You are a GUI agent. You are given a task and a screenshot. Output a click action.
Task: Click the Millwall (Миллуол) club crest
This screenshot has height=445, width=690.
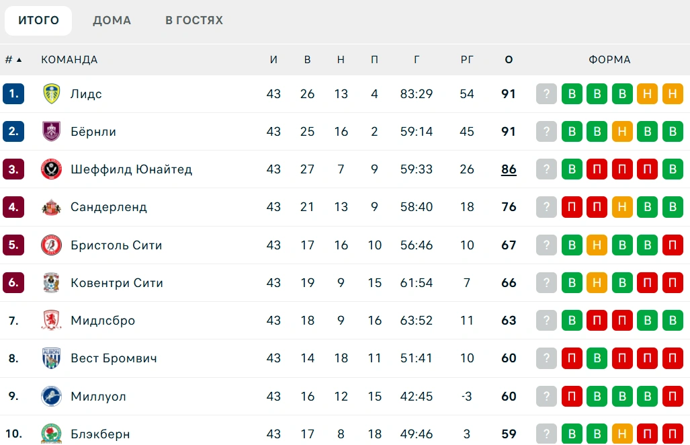click(x=52, y=396)
